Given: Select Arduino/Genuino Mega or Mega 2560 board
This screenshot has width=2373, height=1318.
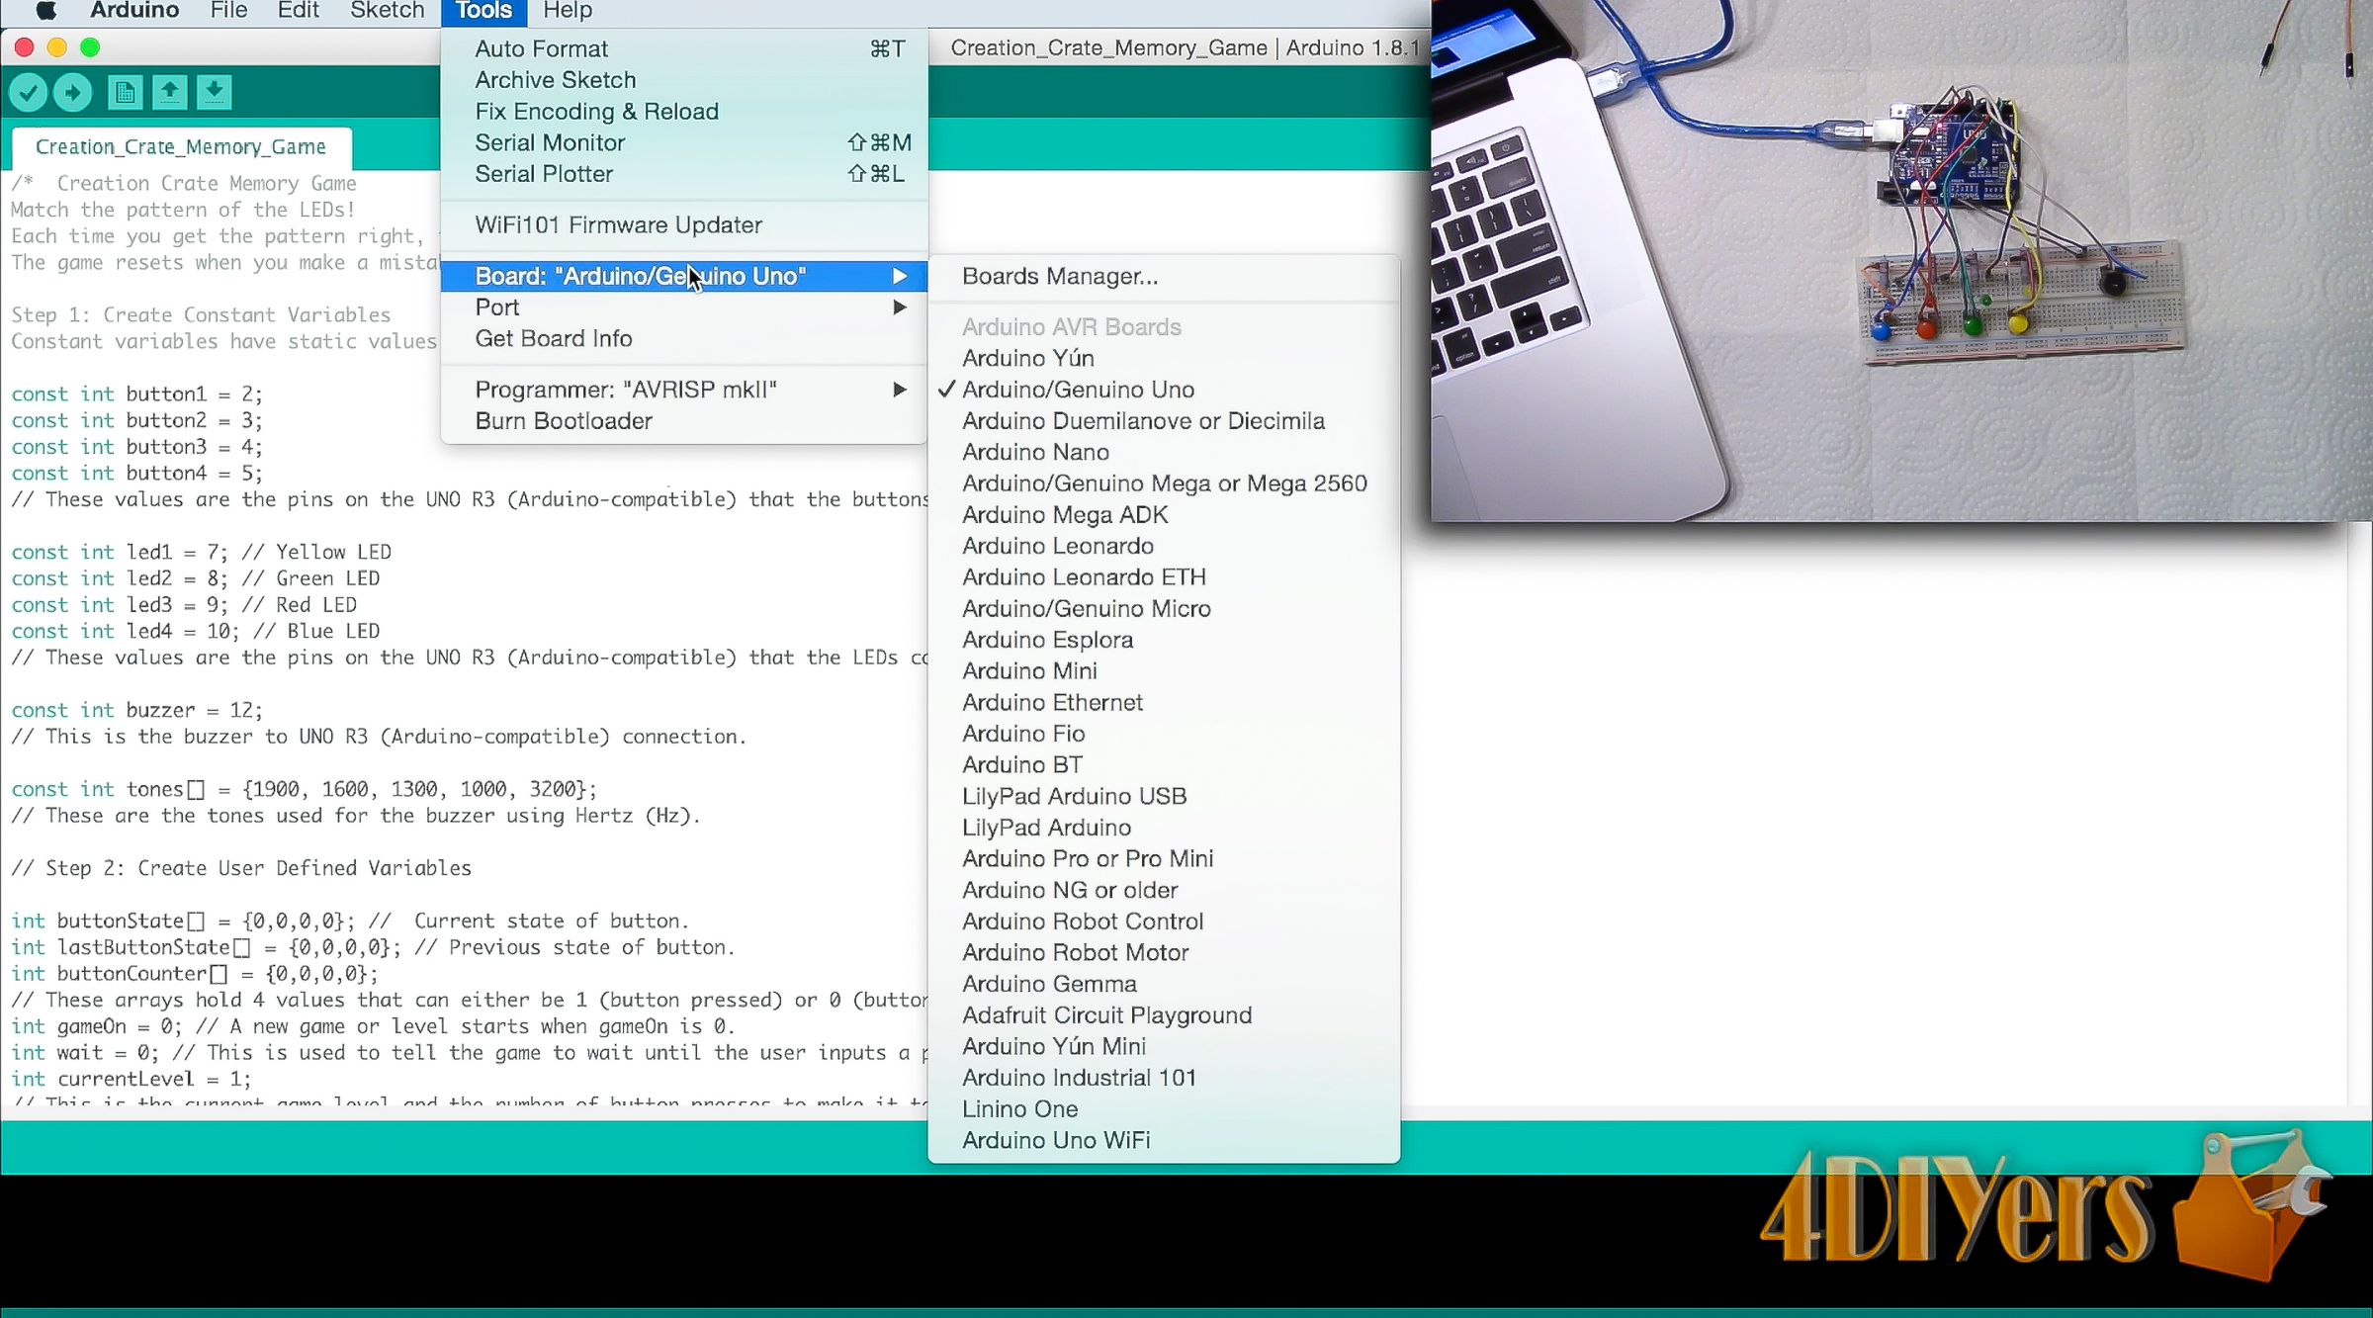Looking at the screenshot, I should coord(1164,483).
